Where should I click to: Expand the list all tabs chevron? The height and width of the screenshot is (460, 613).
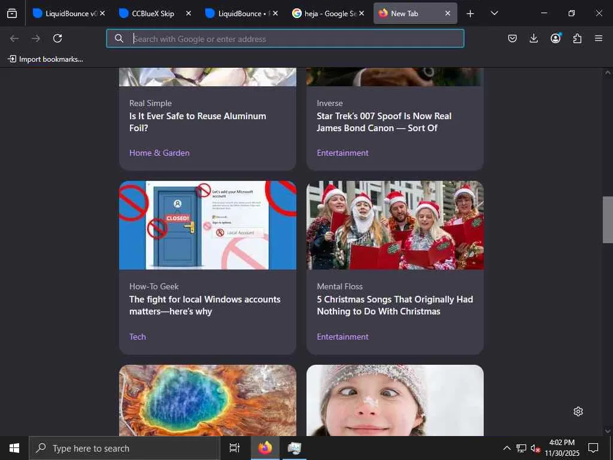tap(494, 13)
